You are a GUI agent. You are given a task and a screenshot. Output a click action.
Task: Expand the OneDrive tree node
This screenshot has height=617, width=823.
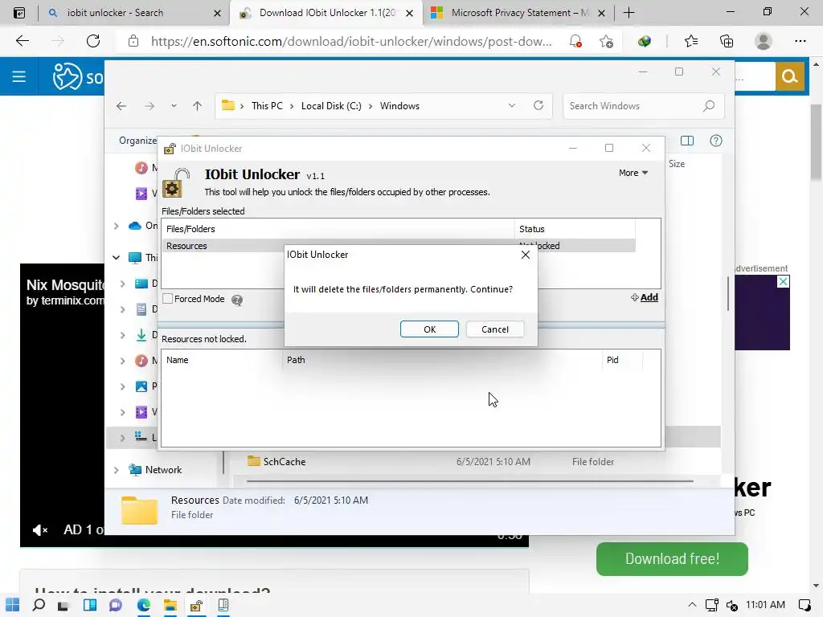116,226
